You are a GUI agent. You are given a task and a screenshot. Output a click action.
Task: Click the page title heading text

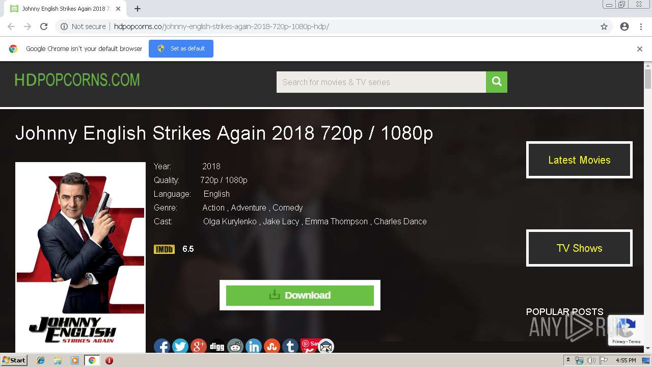pyautogui.click(x=224, y=133)
